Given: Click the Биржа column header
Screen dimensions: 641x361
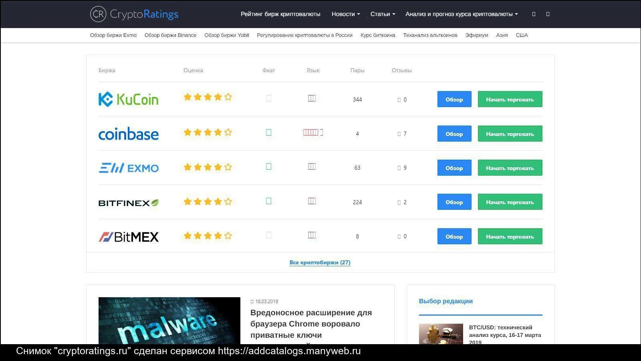Looking at the screenshot, I should pyautogui.click(x=107, y=70).
